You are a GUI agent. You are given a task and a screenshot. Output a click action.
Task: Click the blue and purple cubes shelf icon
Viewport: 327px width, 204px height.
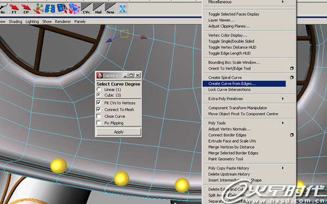[75, 9]
